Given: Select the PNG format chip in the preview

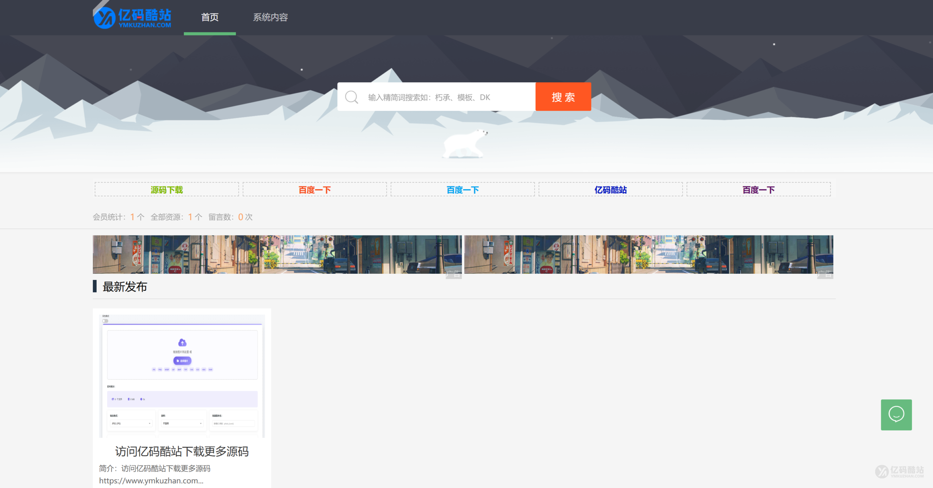Looking at the screenshot, I should (x=160, y=370).
